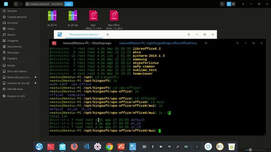The height and width of the screenshot is (152, 271).
Task: Open the trash icon in the dock
Action: 232,147
